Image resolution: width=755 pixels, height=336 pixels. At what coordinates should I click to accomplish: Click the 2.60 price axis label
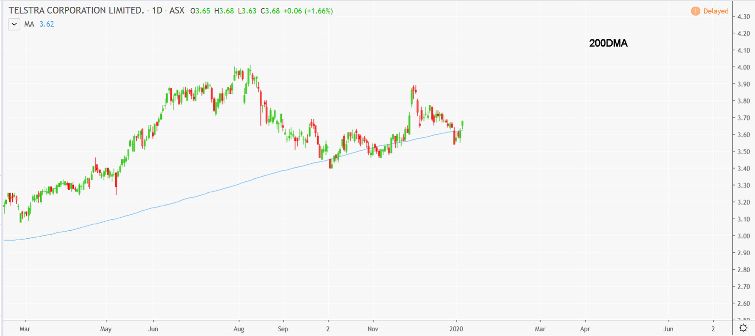744,303
